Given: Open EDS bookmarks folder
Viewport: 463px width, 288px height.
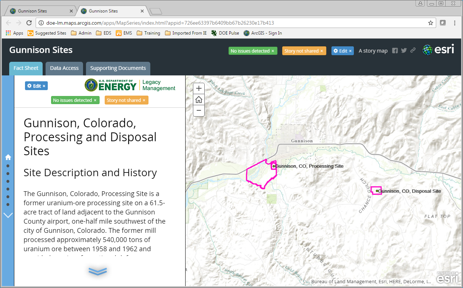Looking at the screenshot, I should pos(104,33).
